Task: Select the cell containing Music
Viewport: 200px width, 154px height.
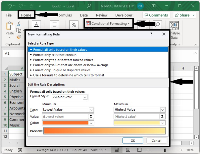Action: (x=17, y=125)
